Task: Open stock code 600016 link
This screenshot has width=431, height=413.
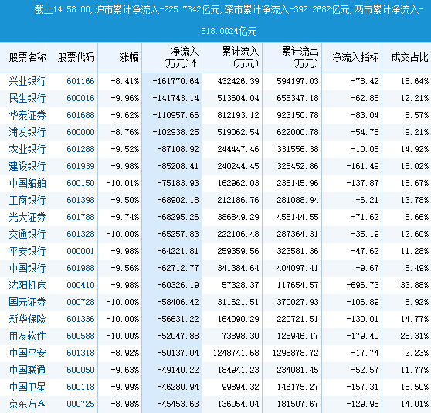Action: [x=80, y=98]
